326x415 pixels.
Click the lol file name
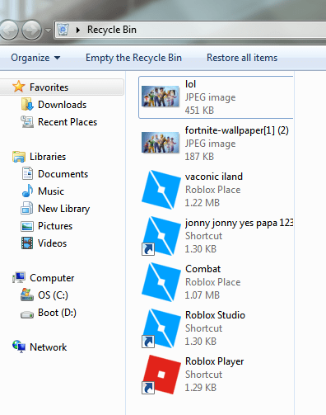click(190, 84)
